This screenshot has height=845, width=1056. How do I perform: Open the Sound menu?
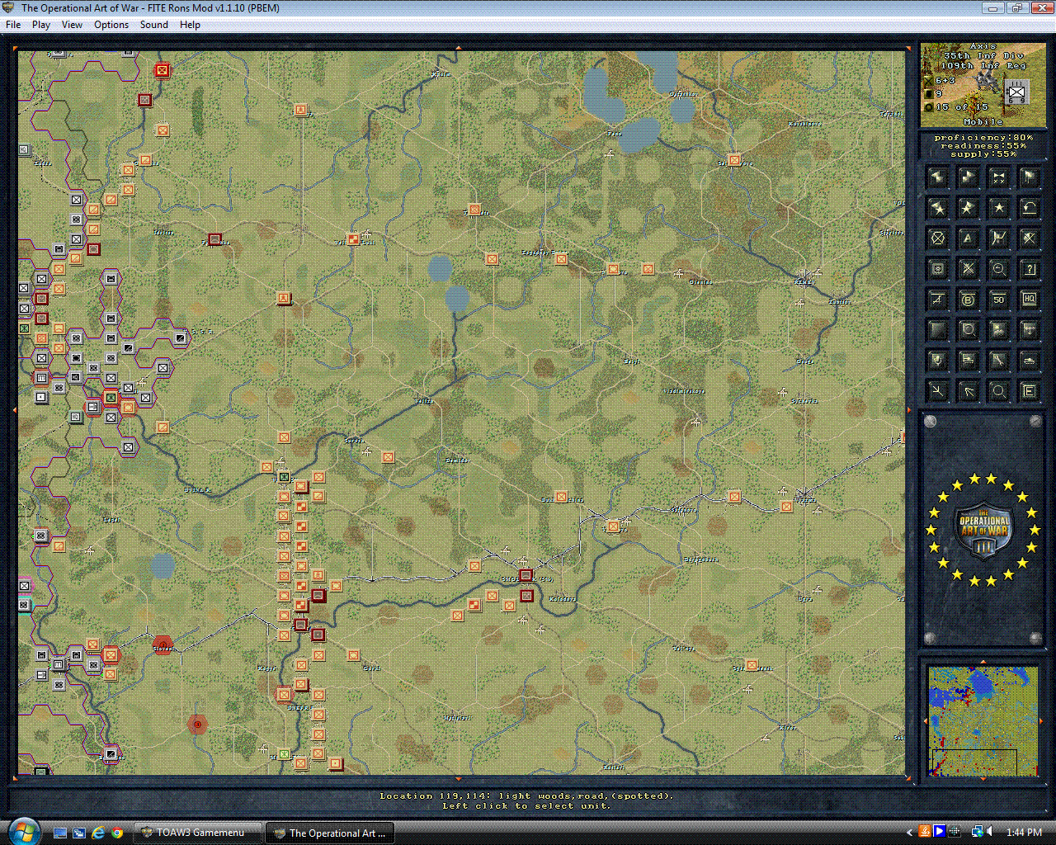coord(154,25)
